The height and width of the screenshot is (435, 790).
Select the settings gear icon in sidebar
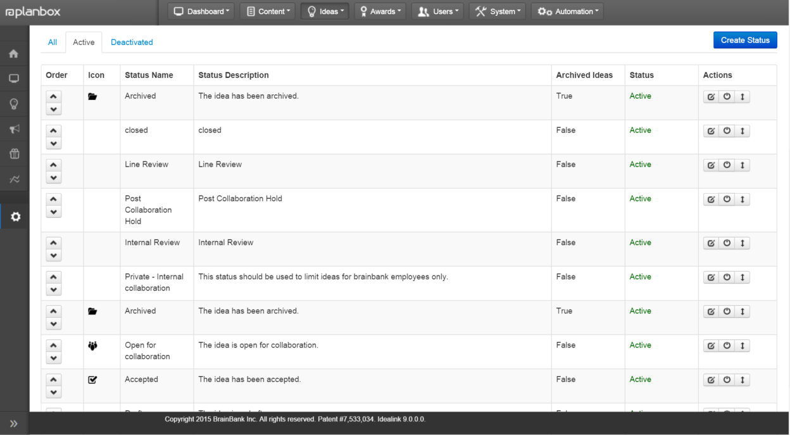(14, 216)
